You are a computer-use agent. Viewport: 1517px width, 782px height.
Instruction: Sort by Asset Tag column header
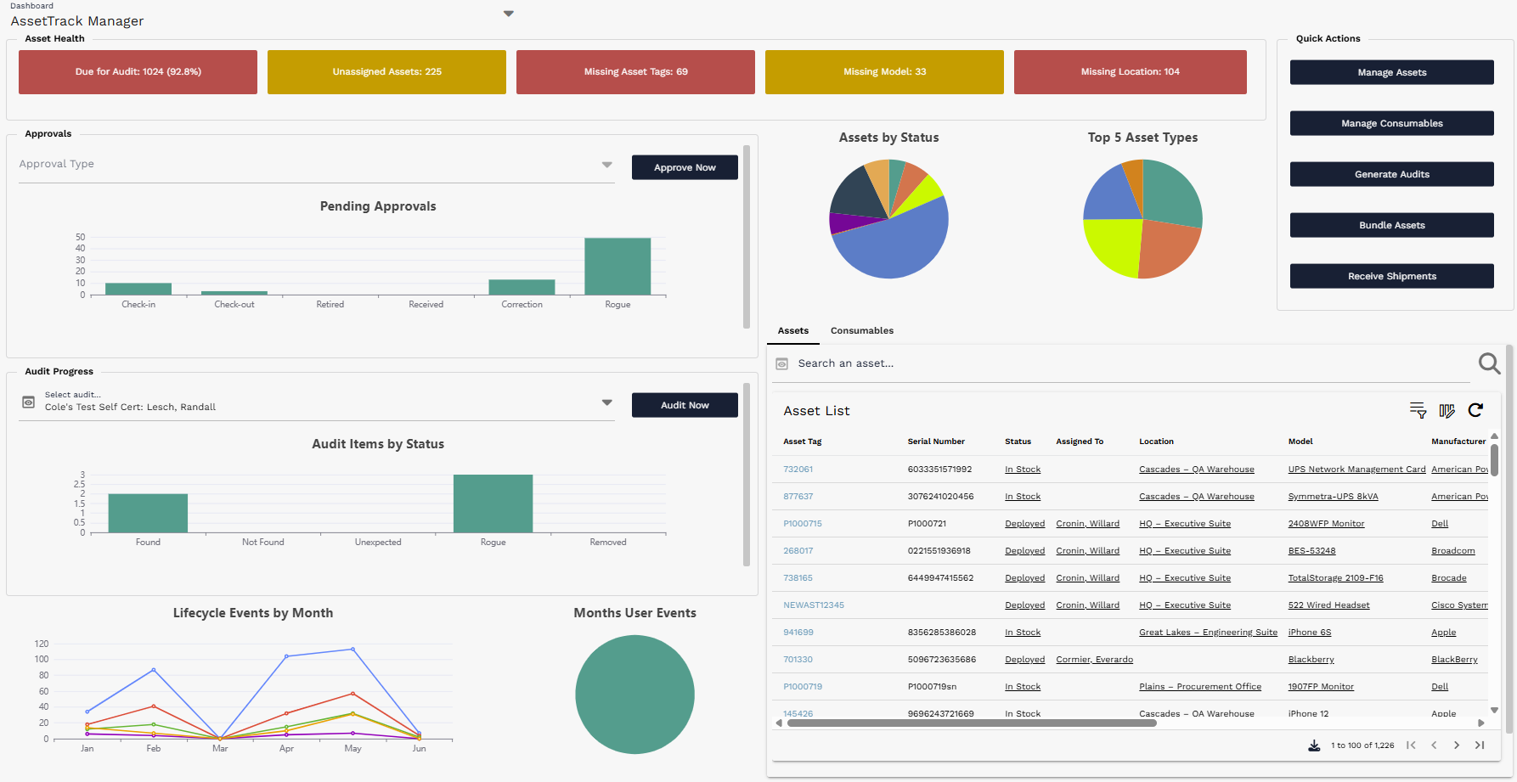point(802,442)
